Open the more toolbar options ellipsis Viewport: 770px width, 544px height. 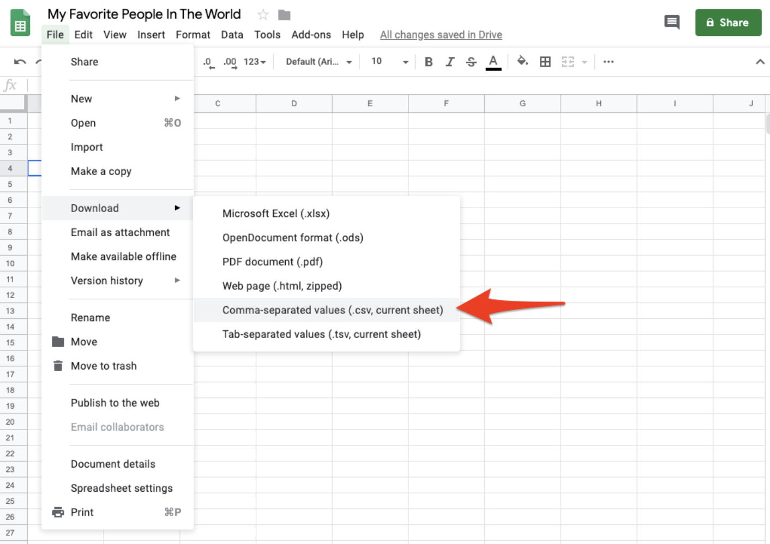click(x=609, y=62)
